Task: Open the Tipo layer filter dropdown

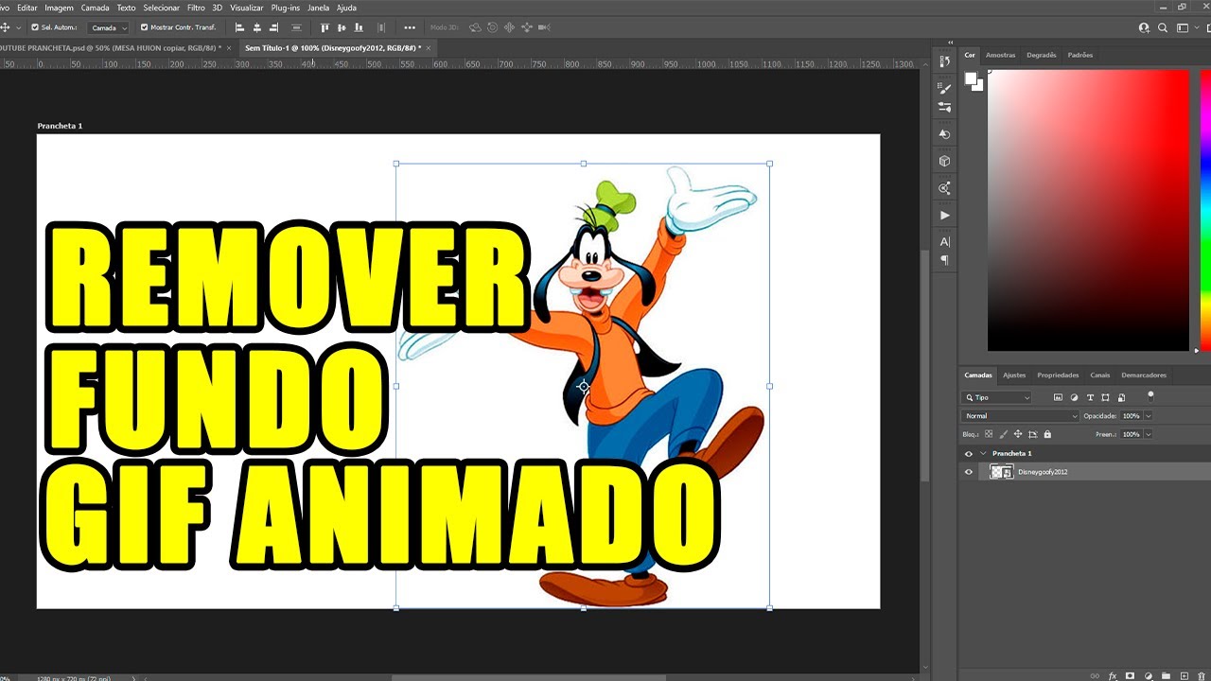Action: (996, 398)
